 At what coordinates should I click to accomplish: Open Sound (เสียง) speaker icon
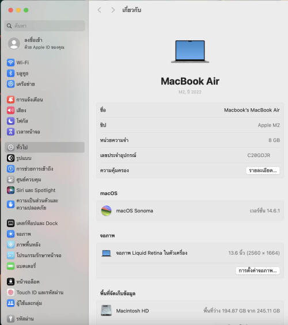[10, 110]
